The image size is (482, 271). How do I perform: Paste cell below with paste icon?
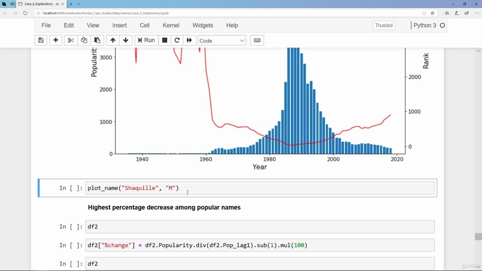tap(97, 40)
